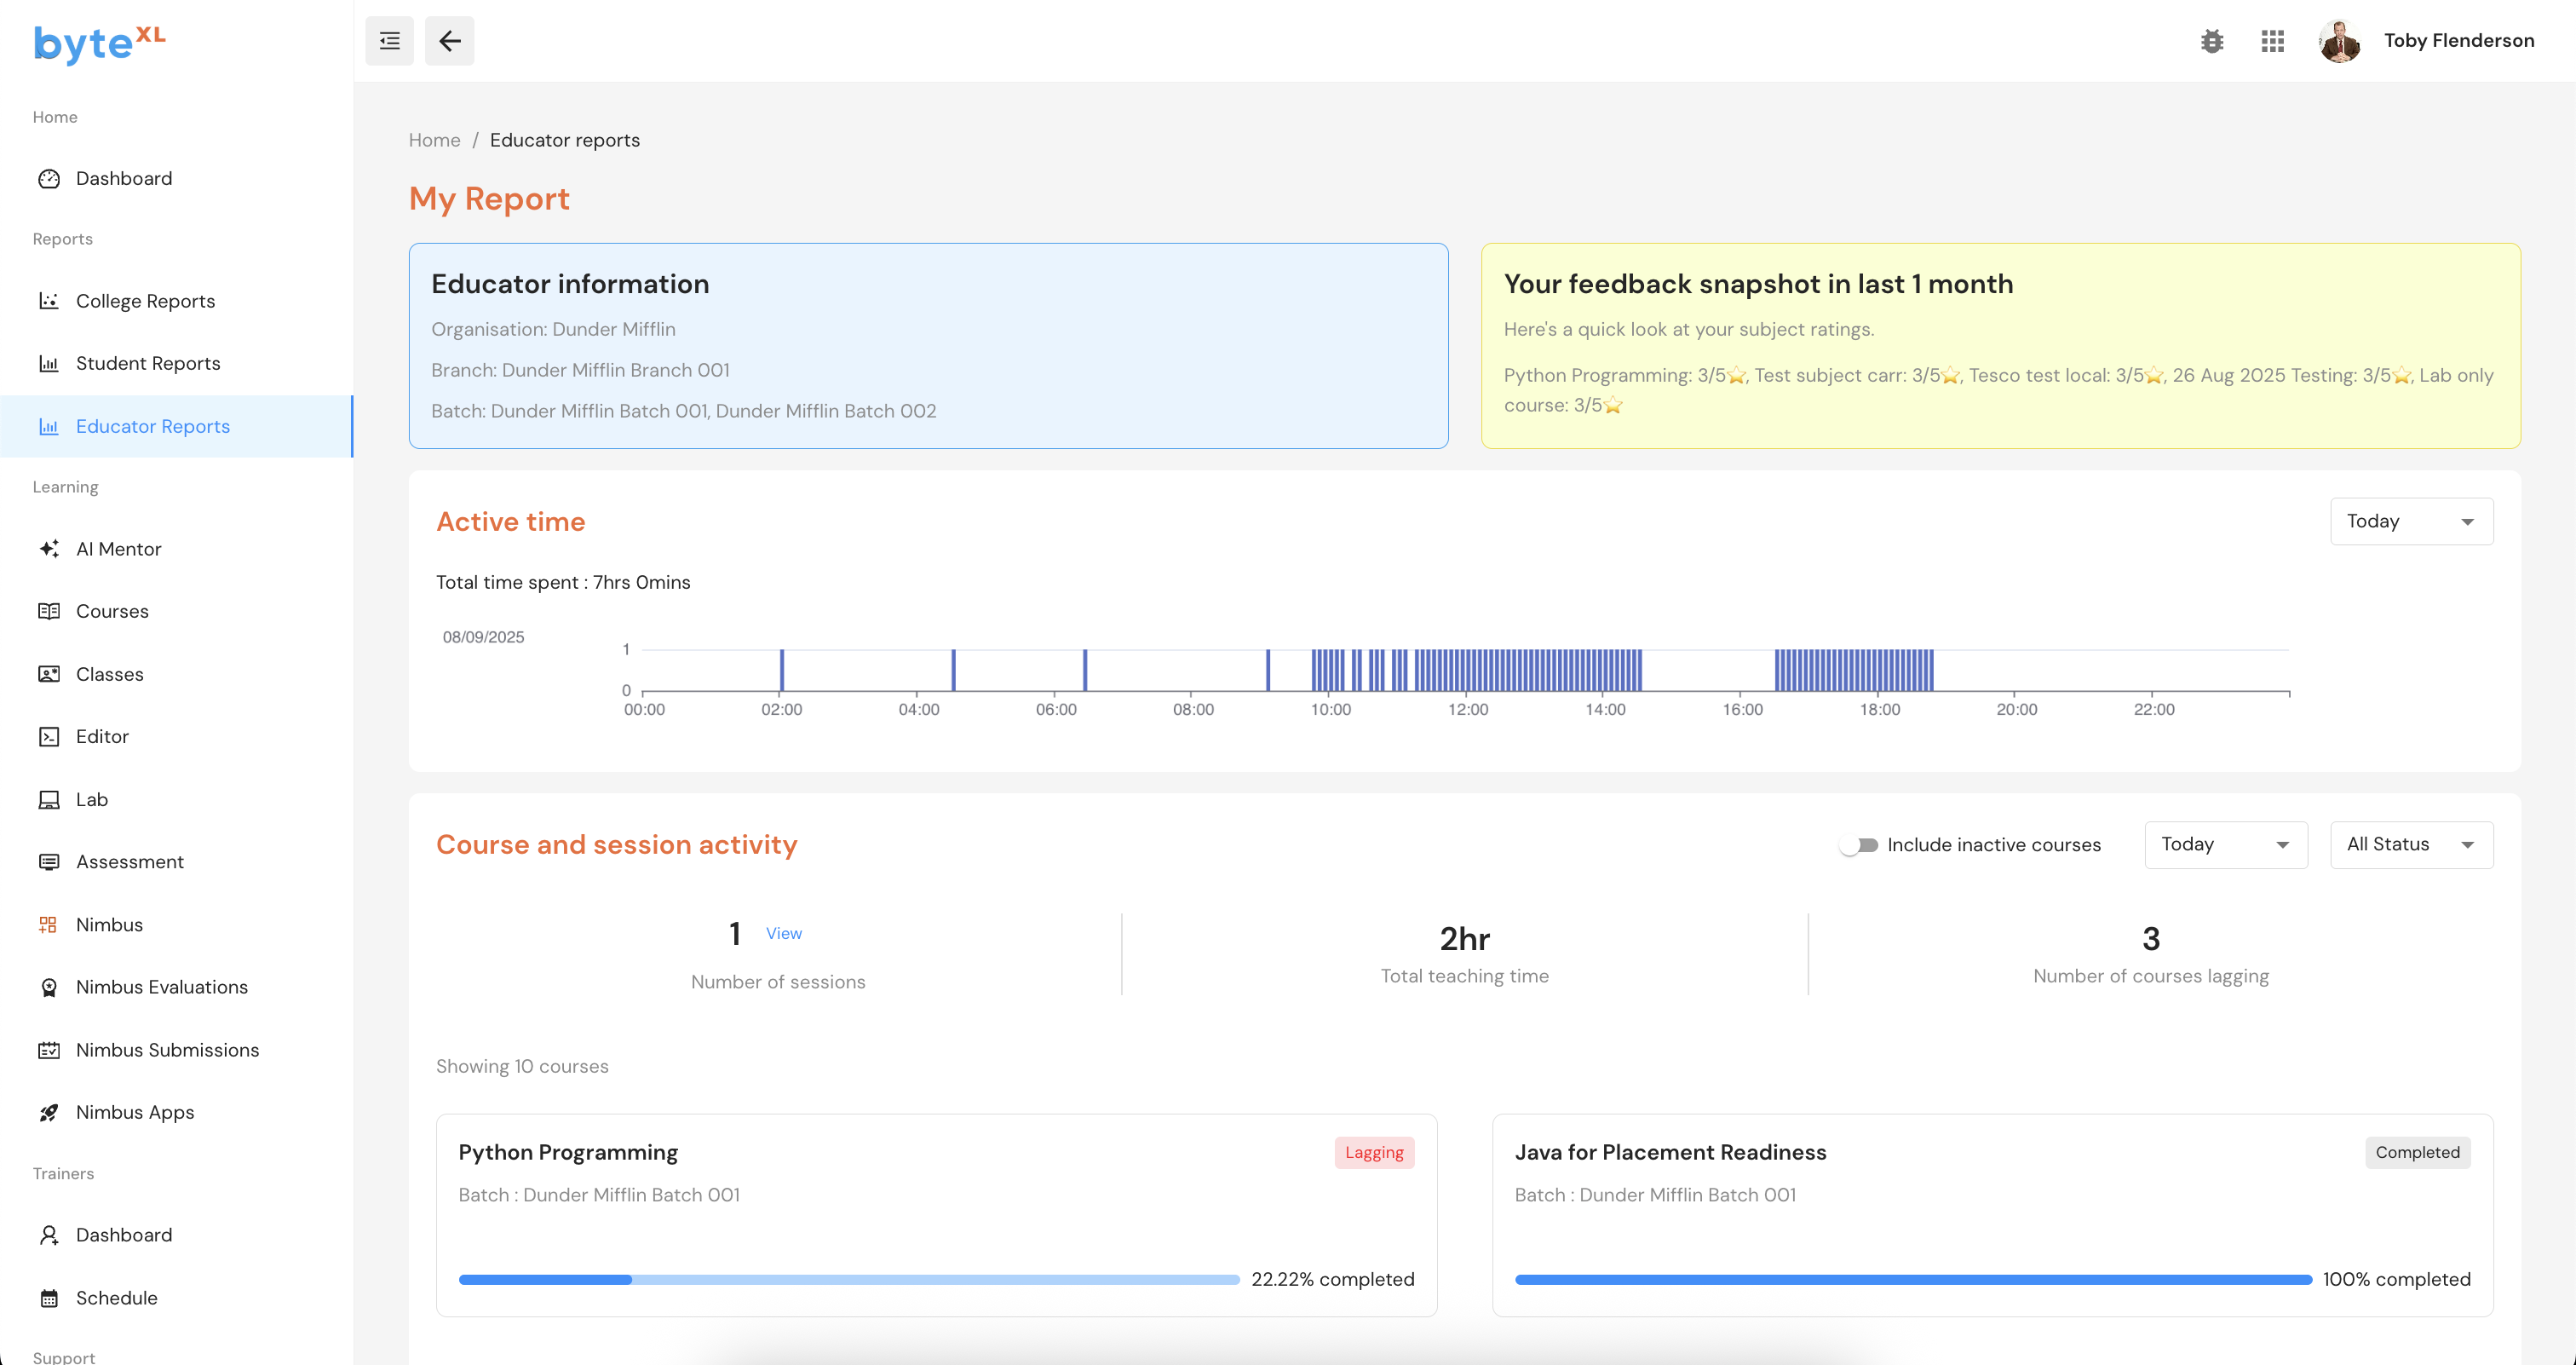Click the bug report icon
This screenshot has width=2576, height=1365.
pyautogui.click(x=2212, y=41)
